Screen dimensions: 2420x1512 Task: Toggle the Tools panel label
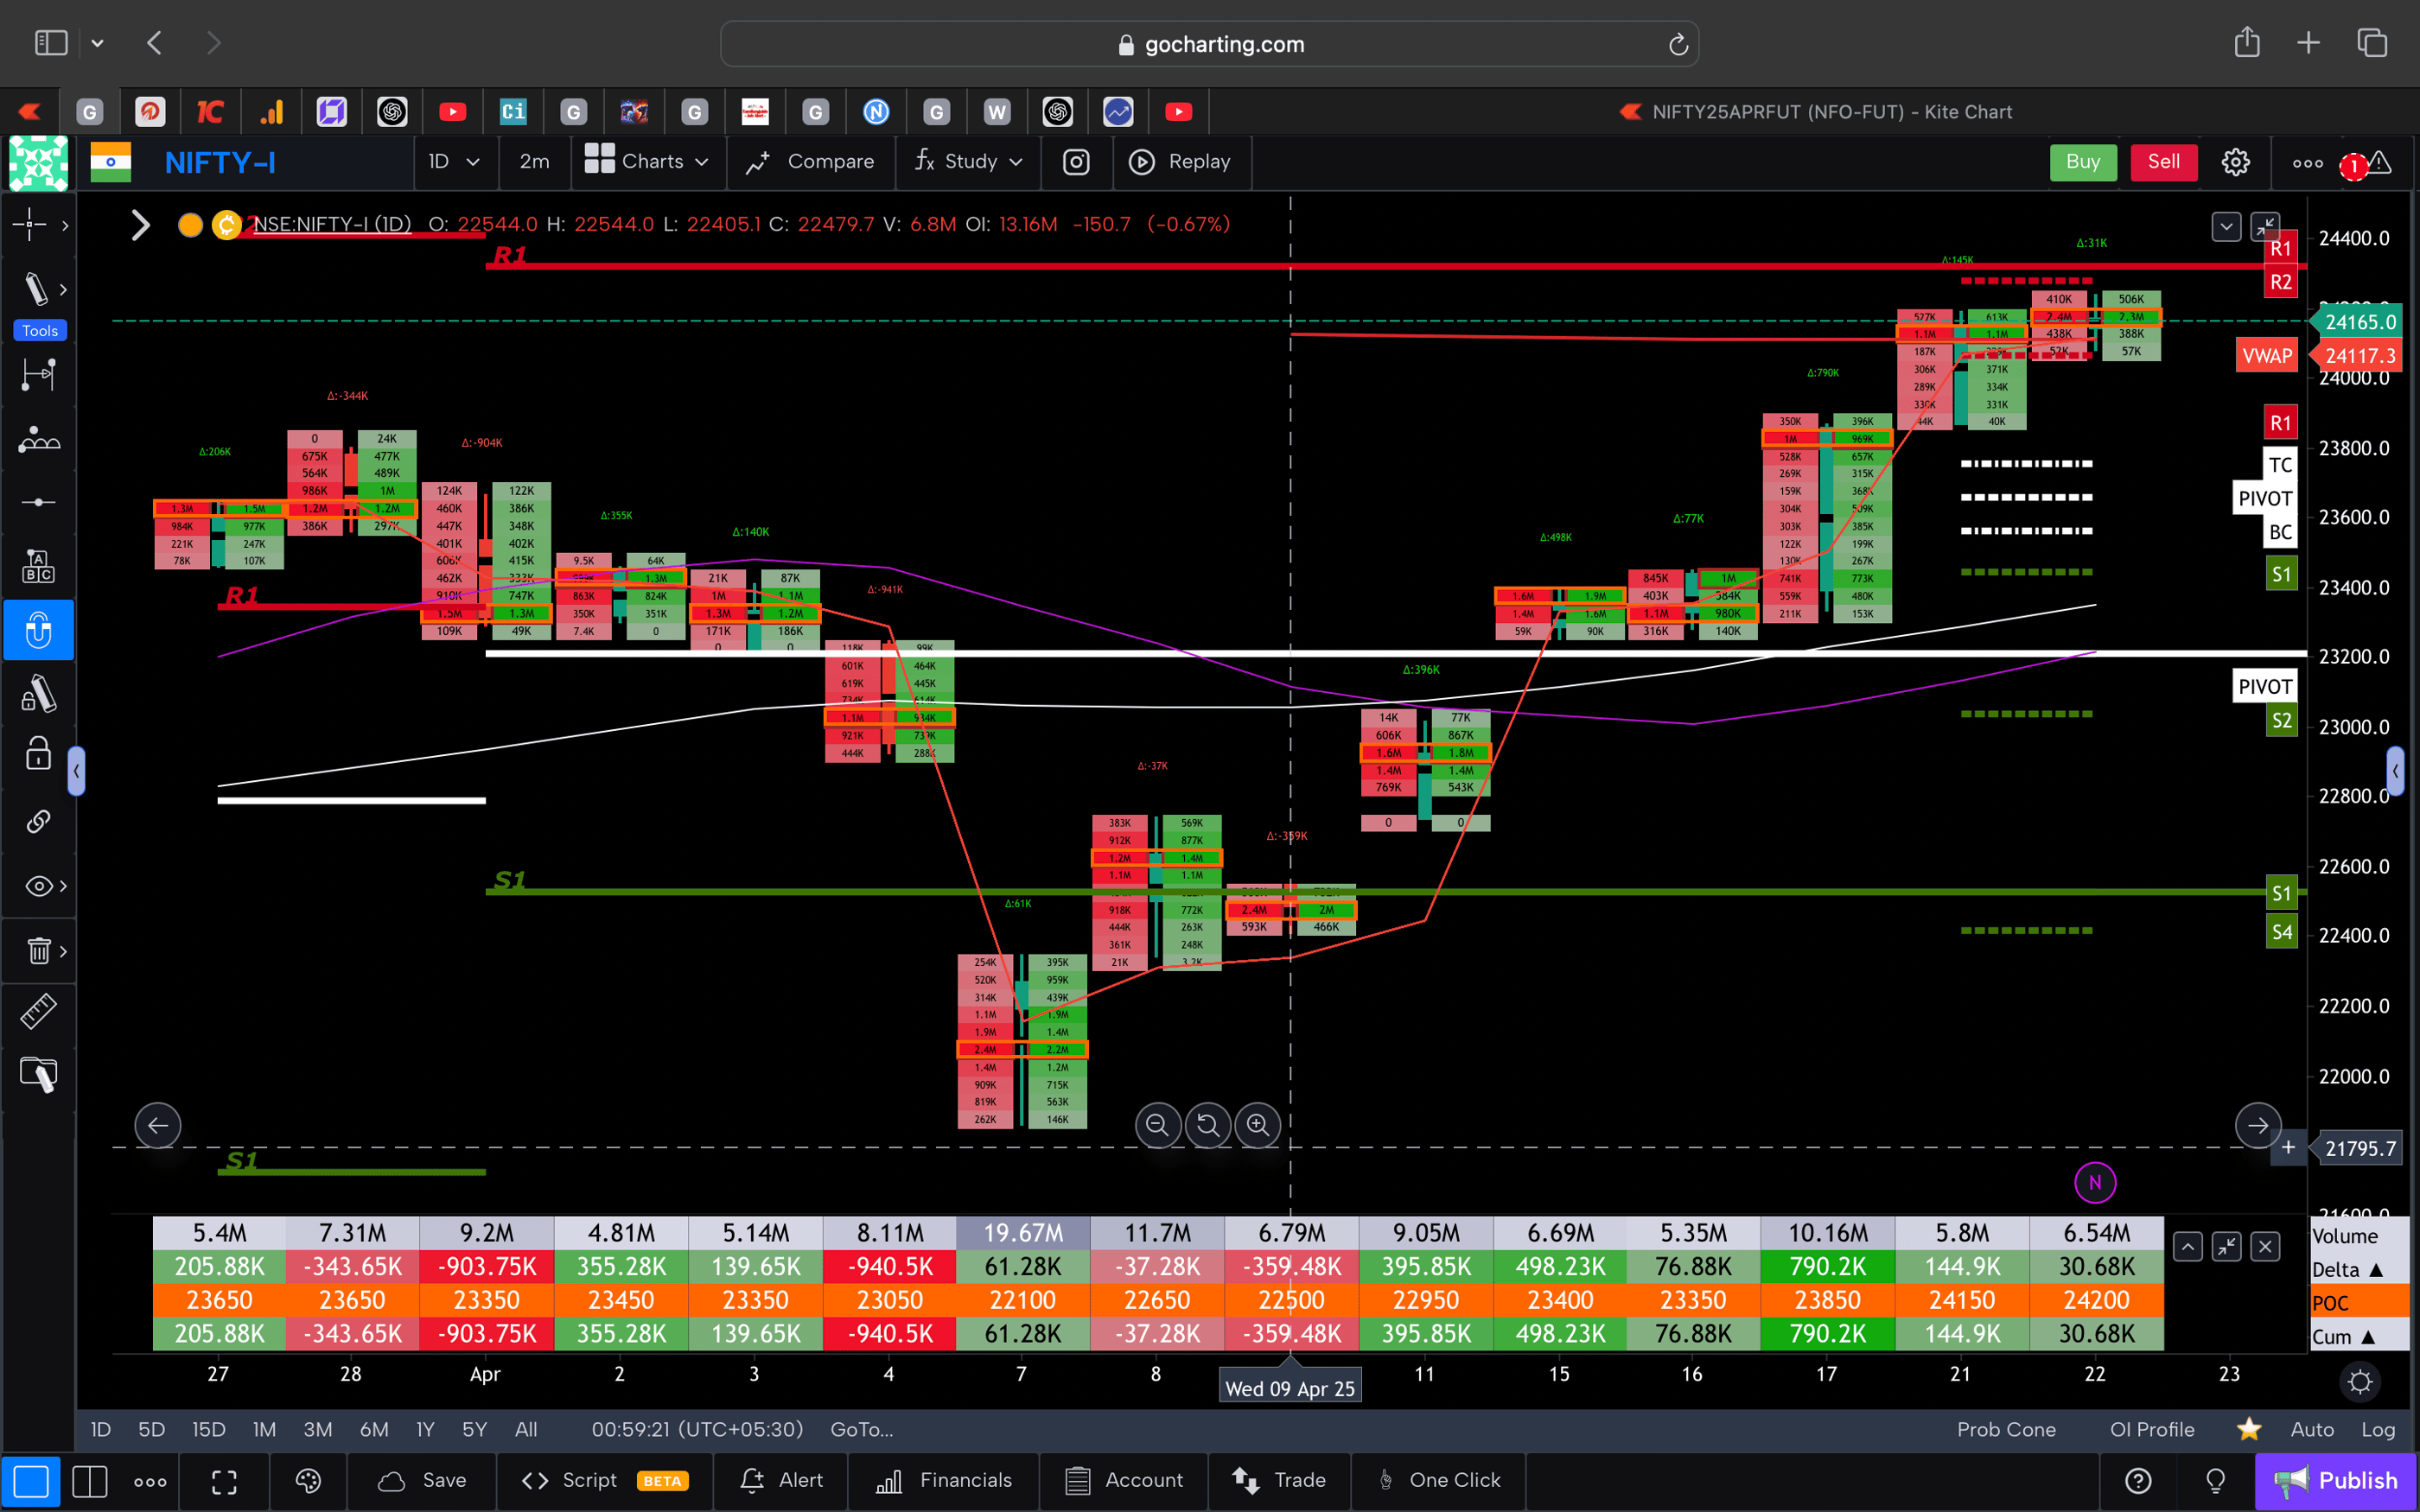[38, 330]
